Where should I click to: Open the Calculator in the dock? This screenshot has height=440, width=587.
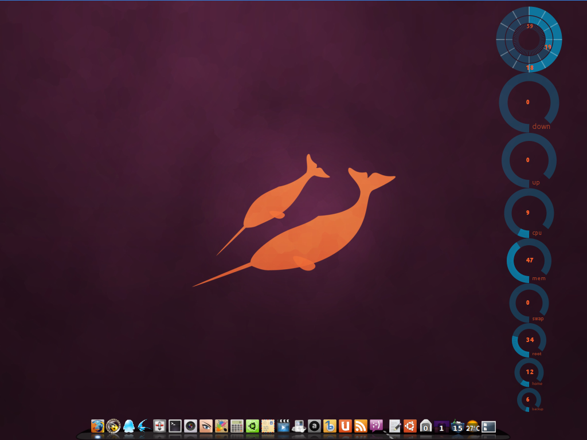(237, 426)
